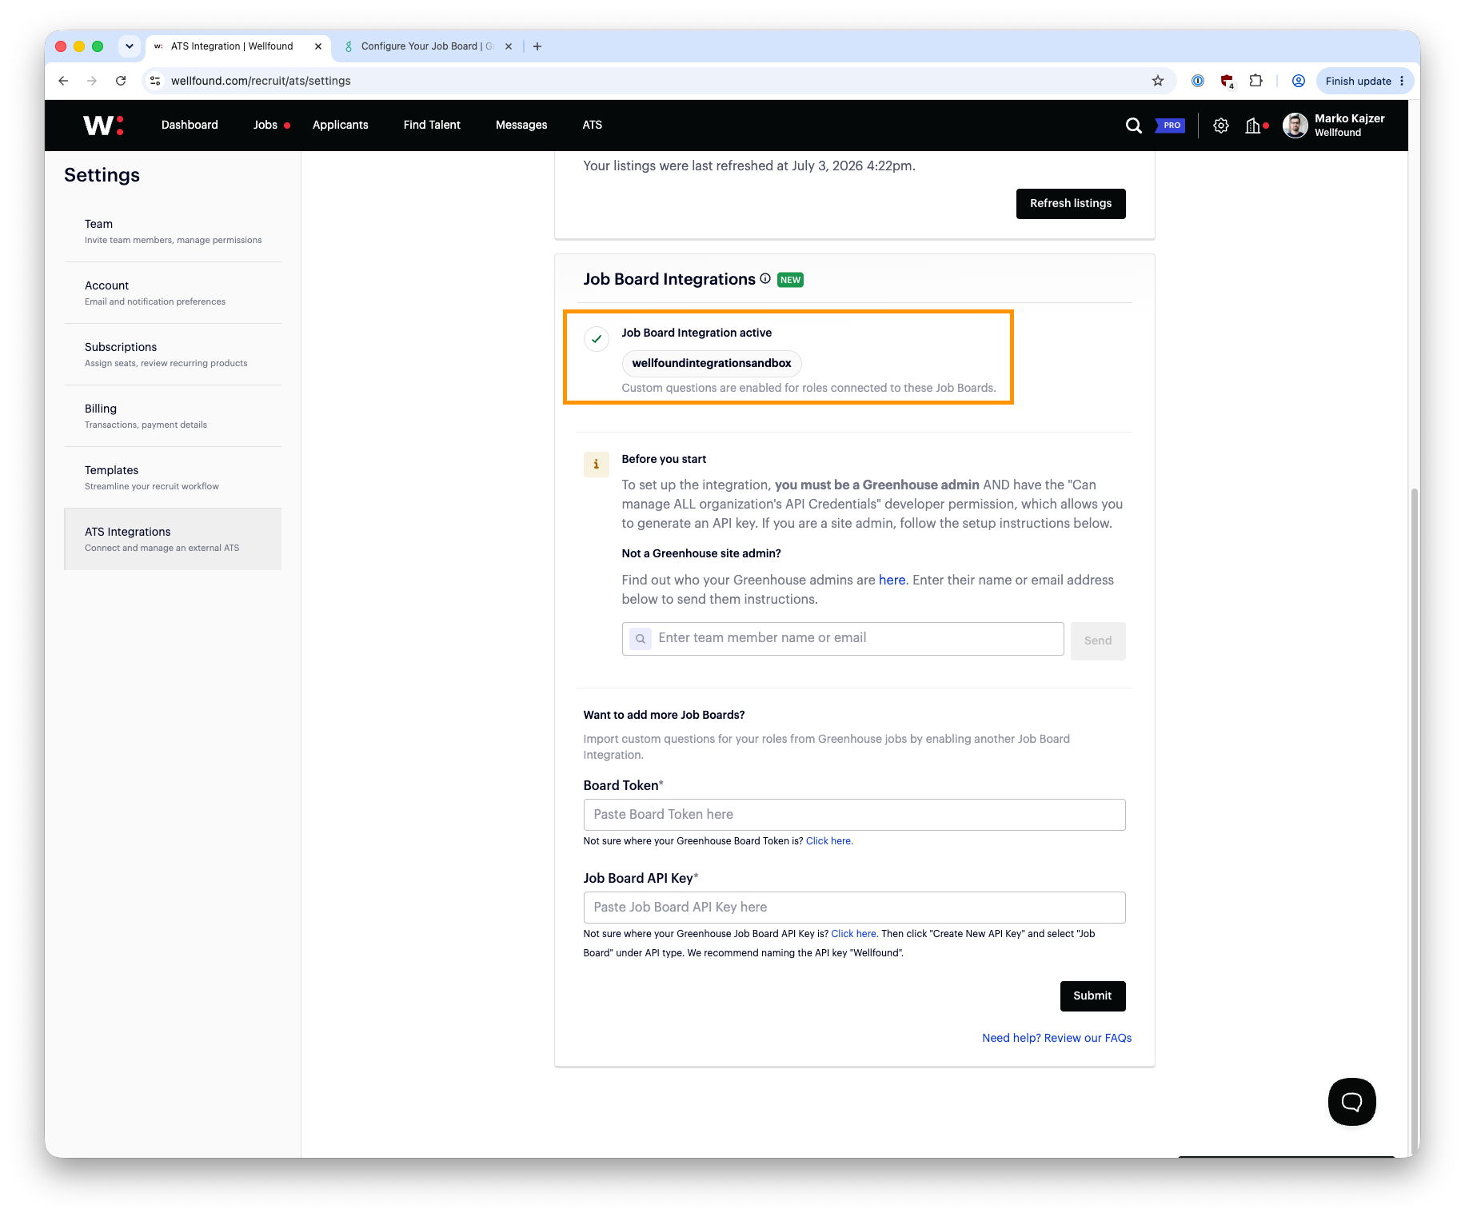This screenshot has height=1217, width=1465.
Task: Select Account in settings sidebar
Action: 173,293
